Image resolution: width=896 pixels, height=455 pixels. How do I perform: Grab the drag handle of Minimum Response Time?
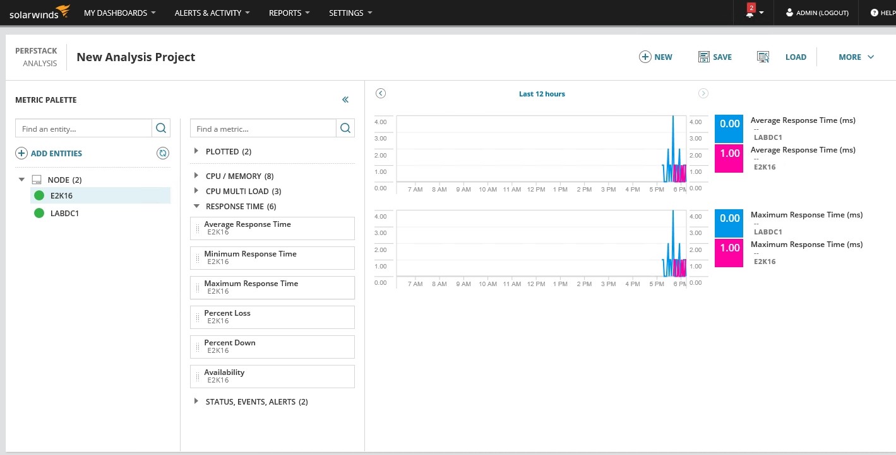tap(198, 258)
